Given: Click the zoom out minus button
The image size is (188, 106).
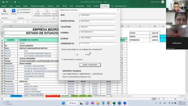Looking at the screenshot, I should pos(167,99).
